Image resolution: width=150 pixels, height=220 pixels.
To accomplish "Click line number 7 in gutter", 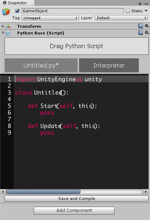I will click(x=9, y=119).
